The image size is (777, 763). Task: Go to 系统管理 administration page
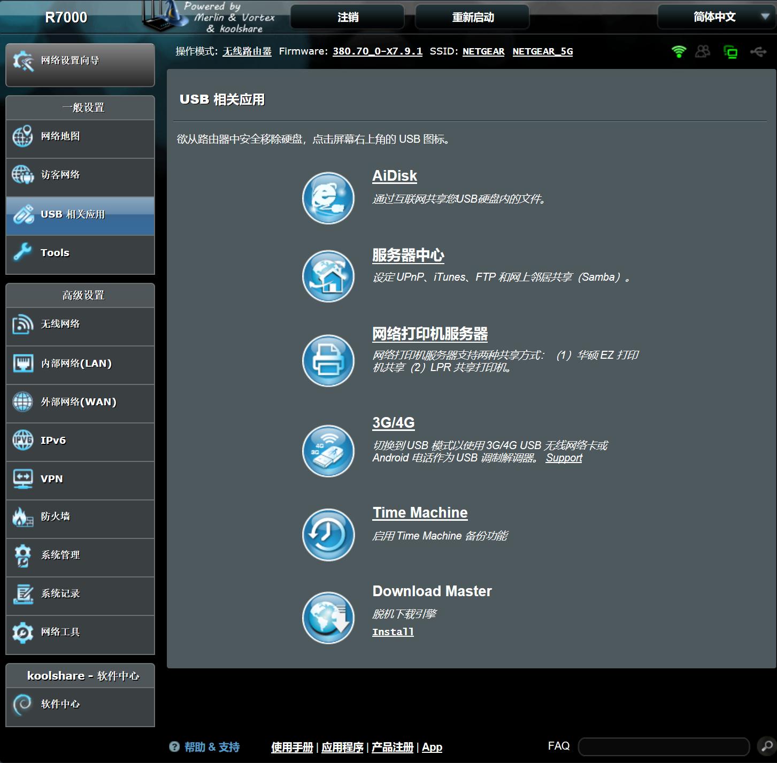(x=80, y=558)
